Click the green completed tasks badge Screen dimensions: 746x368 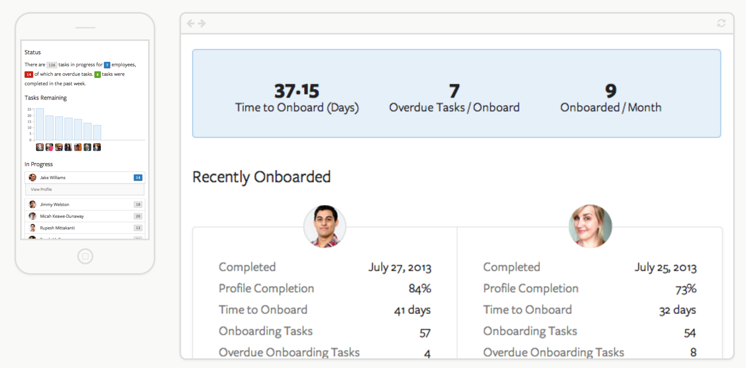[x=97, y=74]
